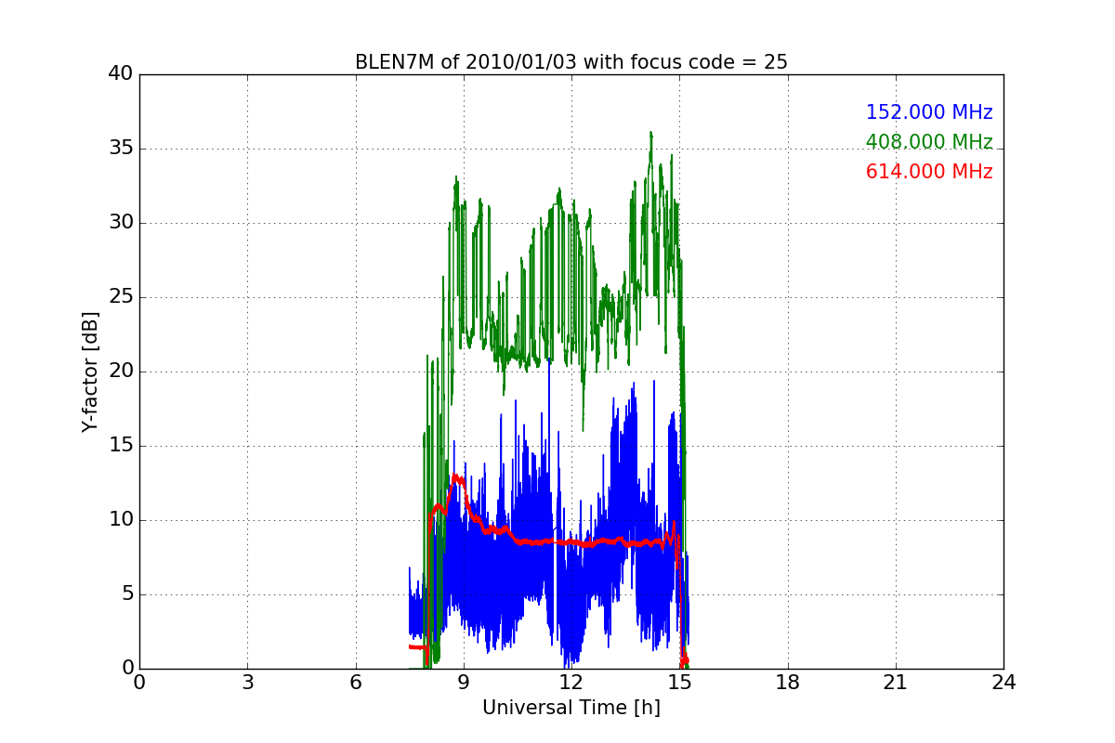1115x743 pixels.
Task: Select the 408.000 MHz legend label
Action: coord(929,142)
